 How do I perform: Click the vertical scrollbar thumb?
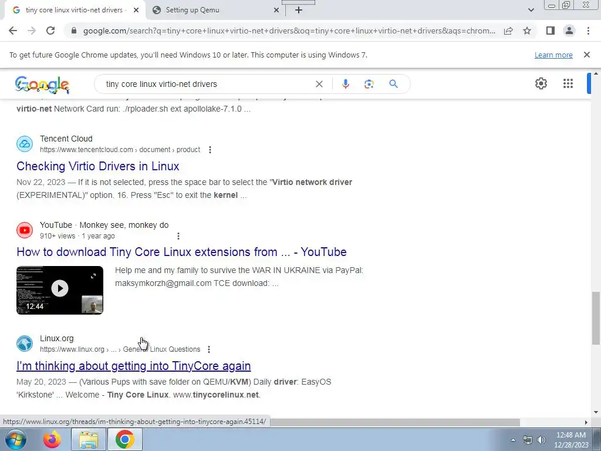(595, 318)
